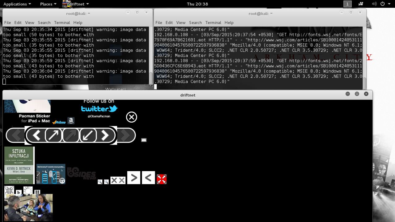The image size is (395, 222).
Task: Open the Terminal menu in the left terminal
Action: click(62, 23)
